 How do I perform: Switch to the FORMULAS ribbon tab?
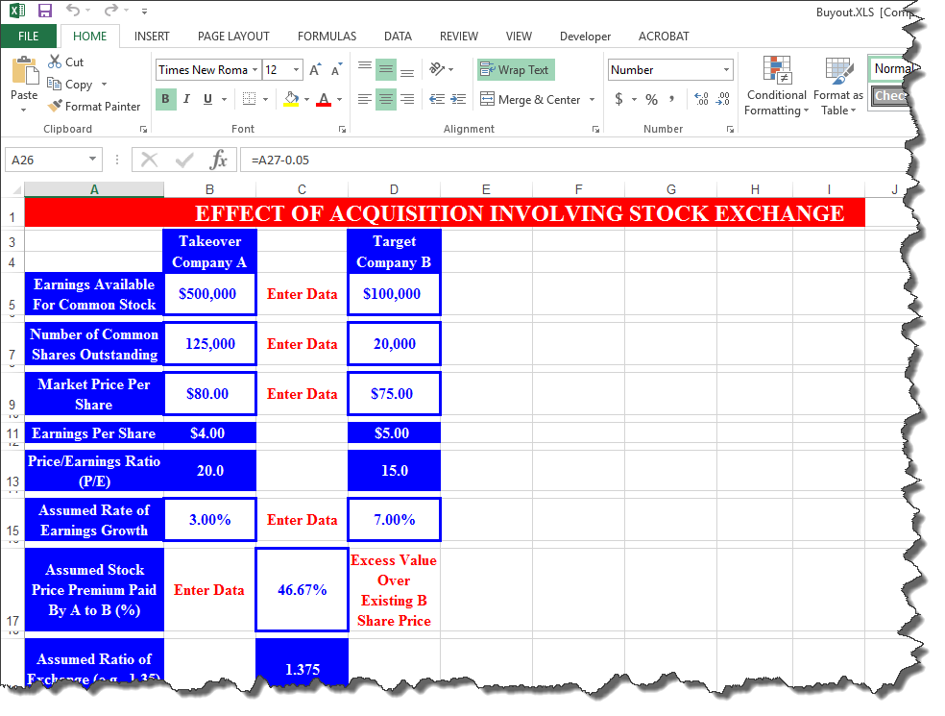pos(327,37)
